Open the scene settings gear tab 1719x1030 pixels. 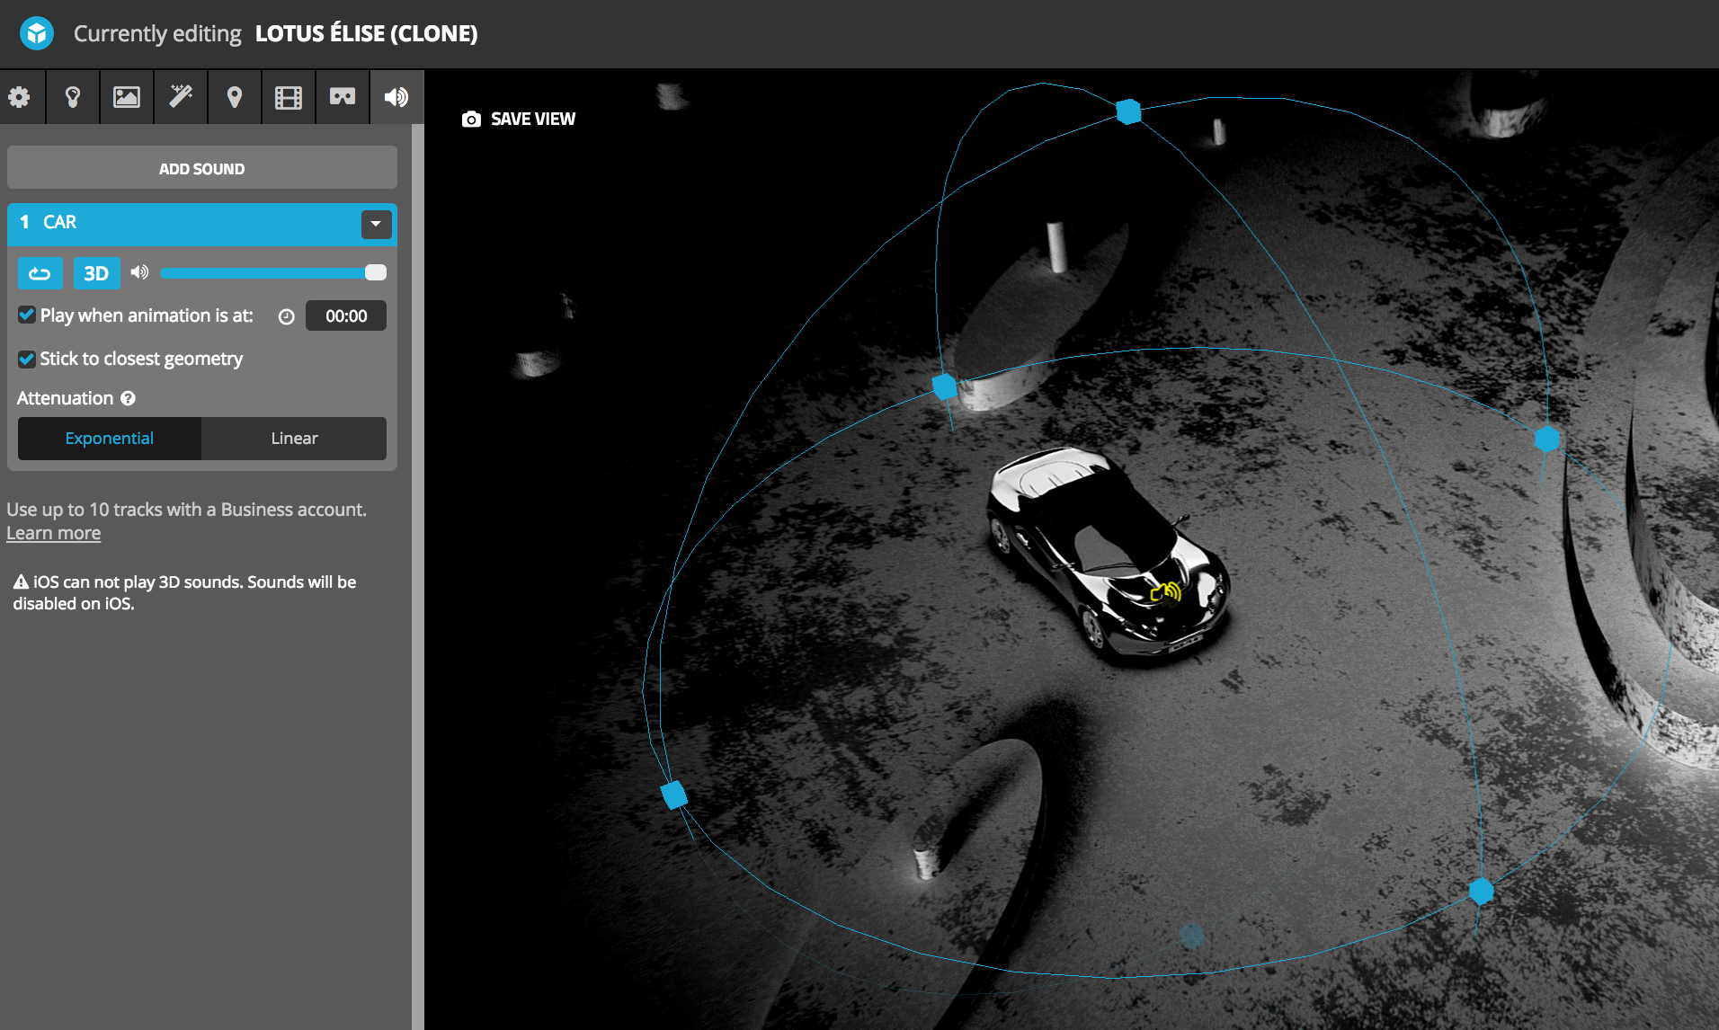(x=19, y=96)
